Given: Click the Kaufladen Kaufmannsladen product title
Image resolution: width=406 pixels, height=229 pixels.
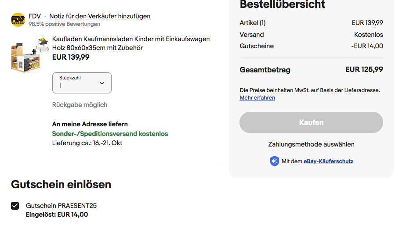Looking at the screenshot, I should (130, 43).
